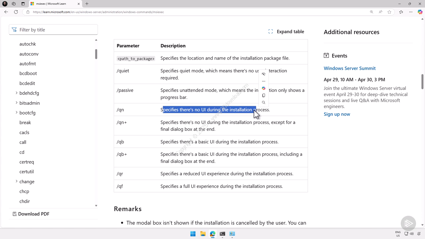Open the Windows Start menu
425x239 pixels.
tap(193, 234)
